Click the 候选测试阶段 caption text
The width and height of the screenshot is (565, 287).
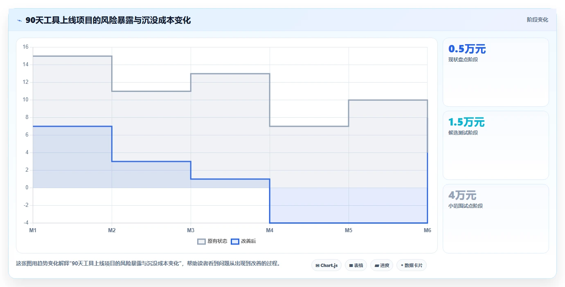click(463, 133)
